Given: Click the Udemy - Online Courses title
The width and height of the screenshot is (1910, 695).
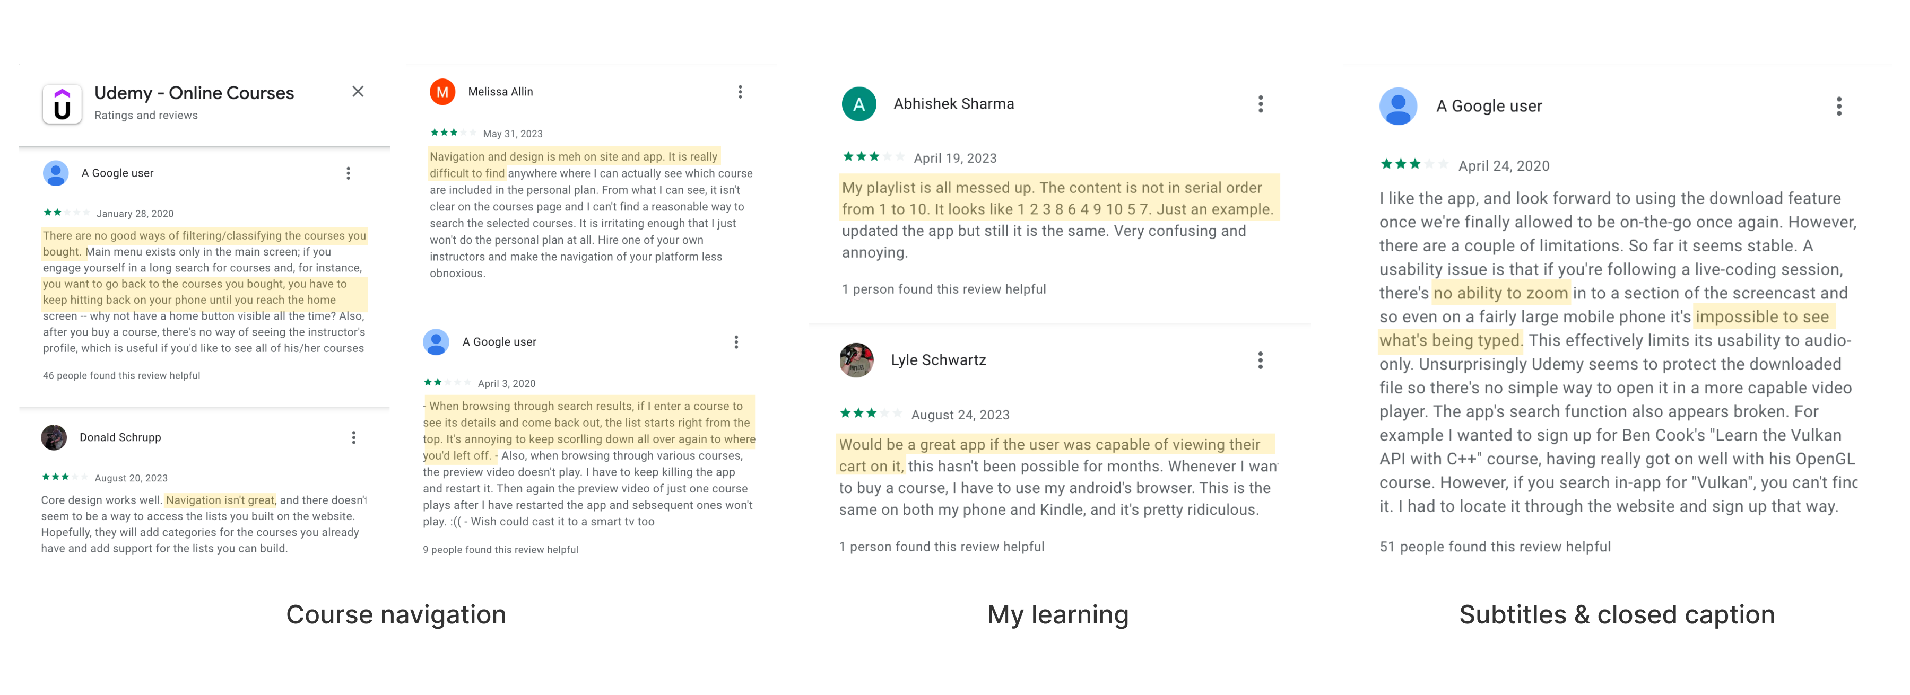Looking at the screenshot, I should 194,93.
